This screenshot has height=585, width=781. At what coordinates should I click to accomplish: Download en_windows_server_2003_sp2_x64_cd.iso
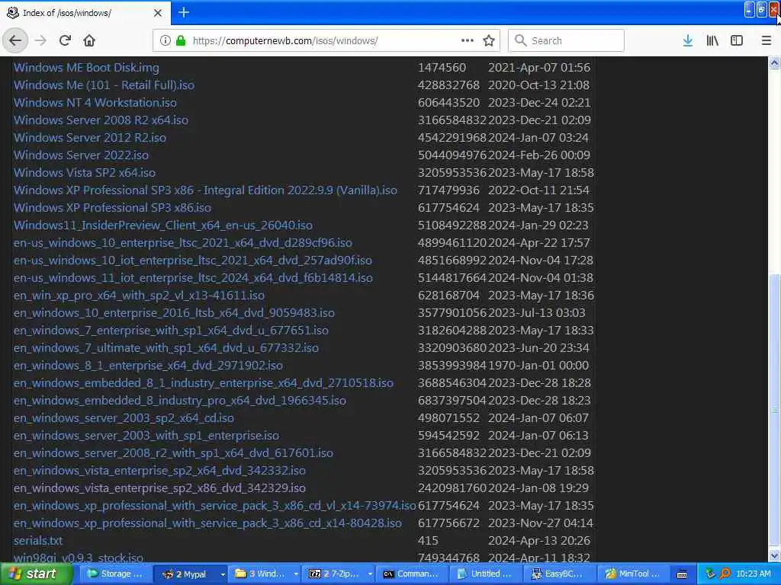(124, 417)
